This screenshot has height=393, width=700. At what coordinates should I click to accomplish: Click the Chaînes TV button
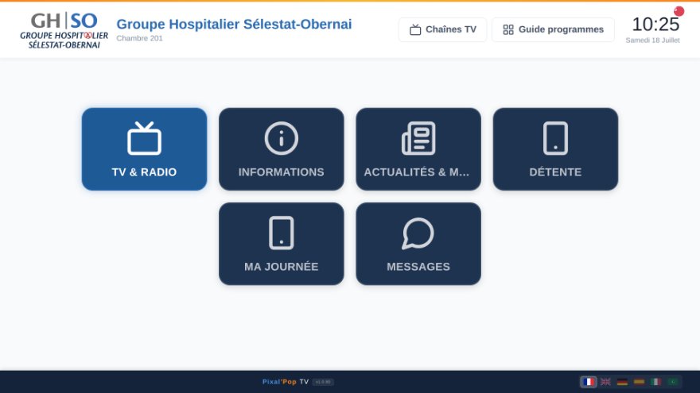pos(442,30)
